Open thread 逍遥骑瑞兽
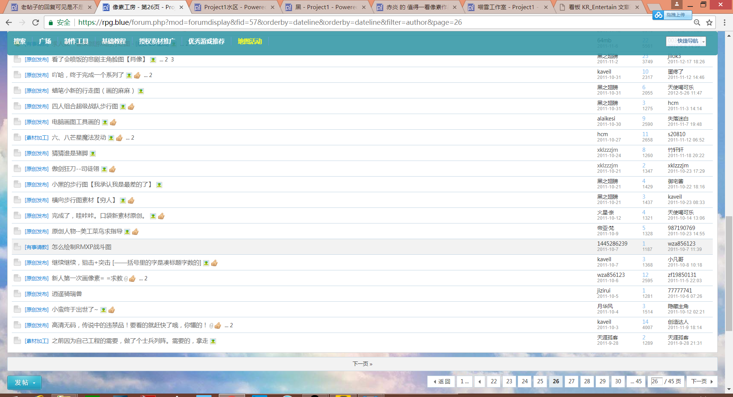The width and height of the screenshot is (733, 397). tap(67, 294)
